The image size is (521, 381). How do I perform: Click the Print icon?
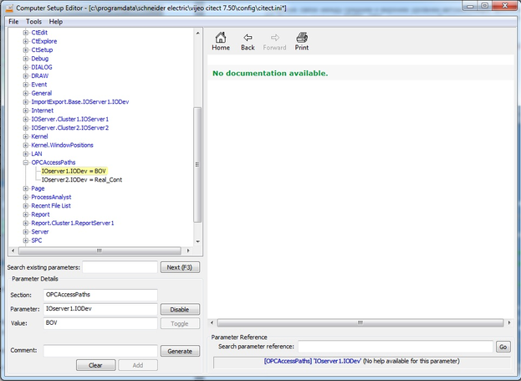pyautogui.click(x=302, y=41)
